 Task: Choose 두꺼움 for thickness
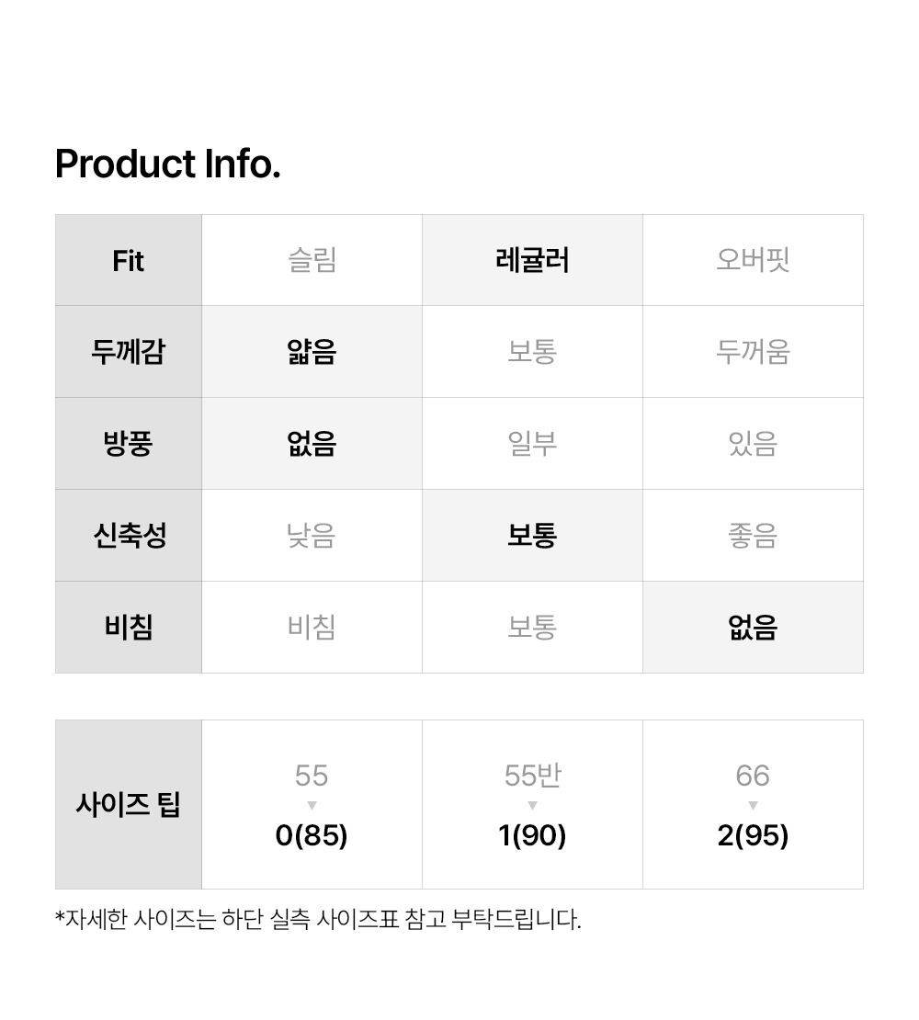753,352
